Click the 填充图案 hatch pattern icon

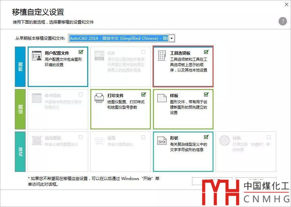point(37,141)
